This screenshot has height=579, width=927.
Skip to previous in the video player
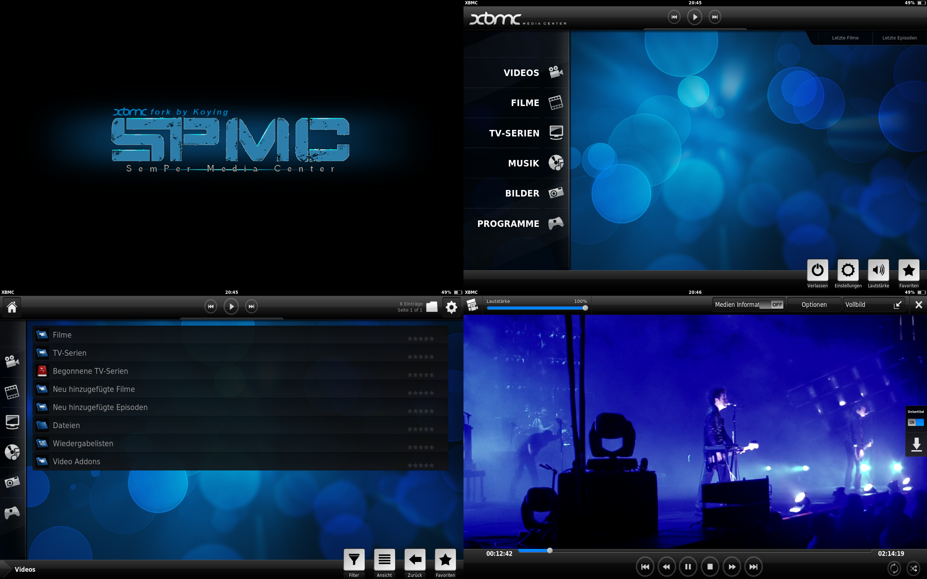point(645,567)
